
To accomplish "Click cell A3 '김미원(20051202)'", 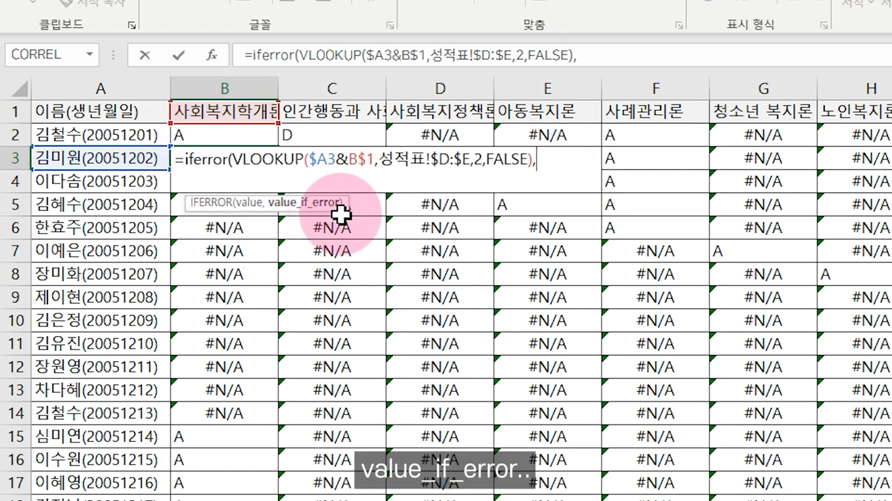I will click(x=101, y=158).
